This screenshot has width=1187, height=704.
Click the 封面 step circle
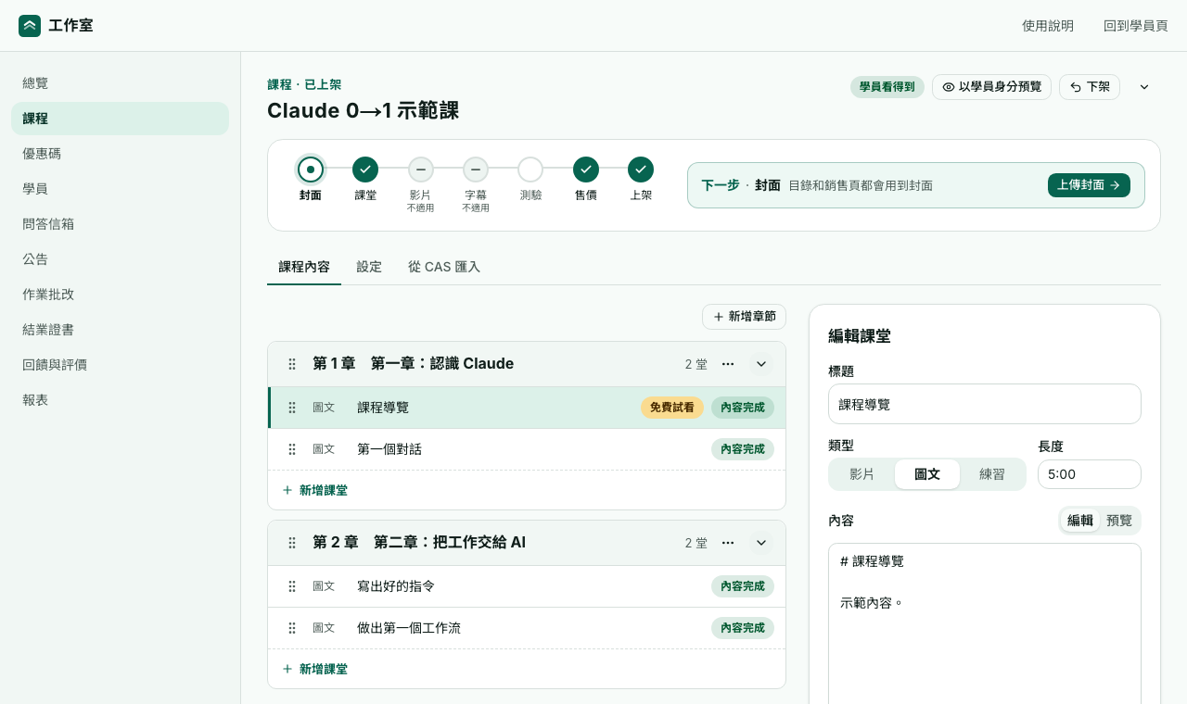(x=311, y=170)
